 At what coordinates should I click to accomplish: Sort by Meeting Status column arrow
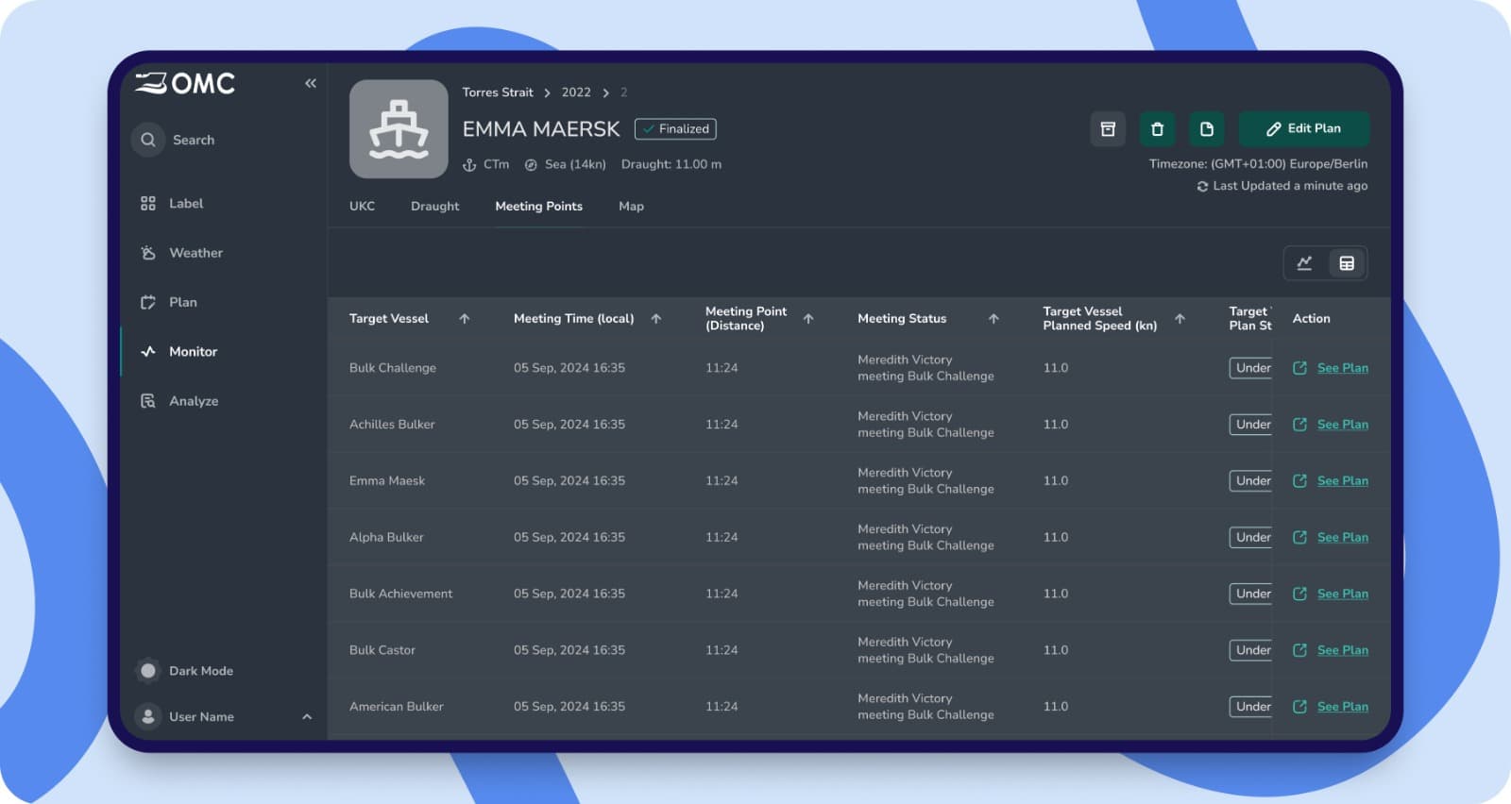coord(993,319)
